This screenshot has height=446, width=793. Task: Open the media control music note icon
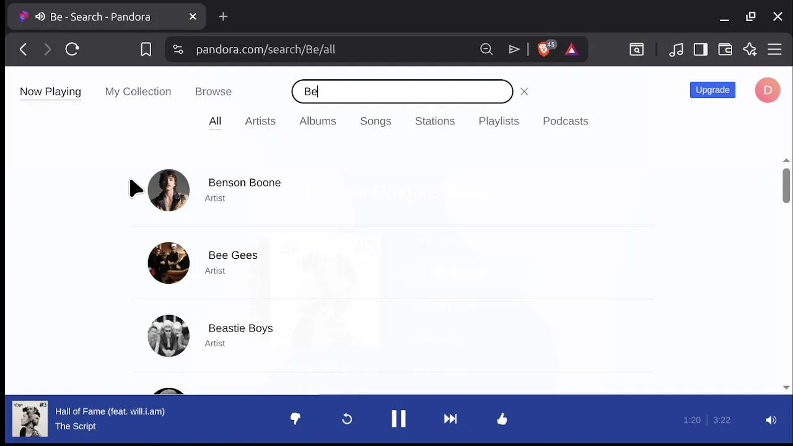[676, 50]
